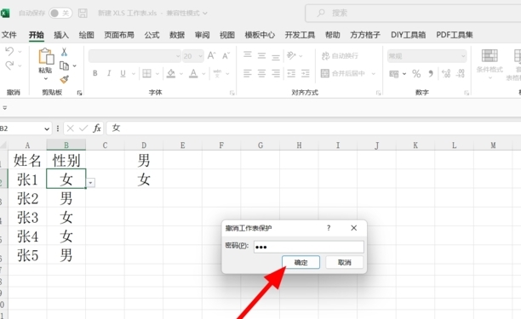Click the password input field
The height and width of the screenshot is (319, 521).
[x=309, y=247]
